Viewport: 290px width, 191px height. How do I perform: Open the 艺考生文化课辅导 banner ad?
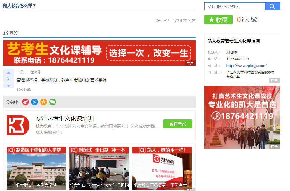[99, 53]
